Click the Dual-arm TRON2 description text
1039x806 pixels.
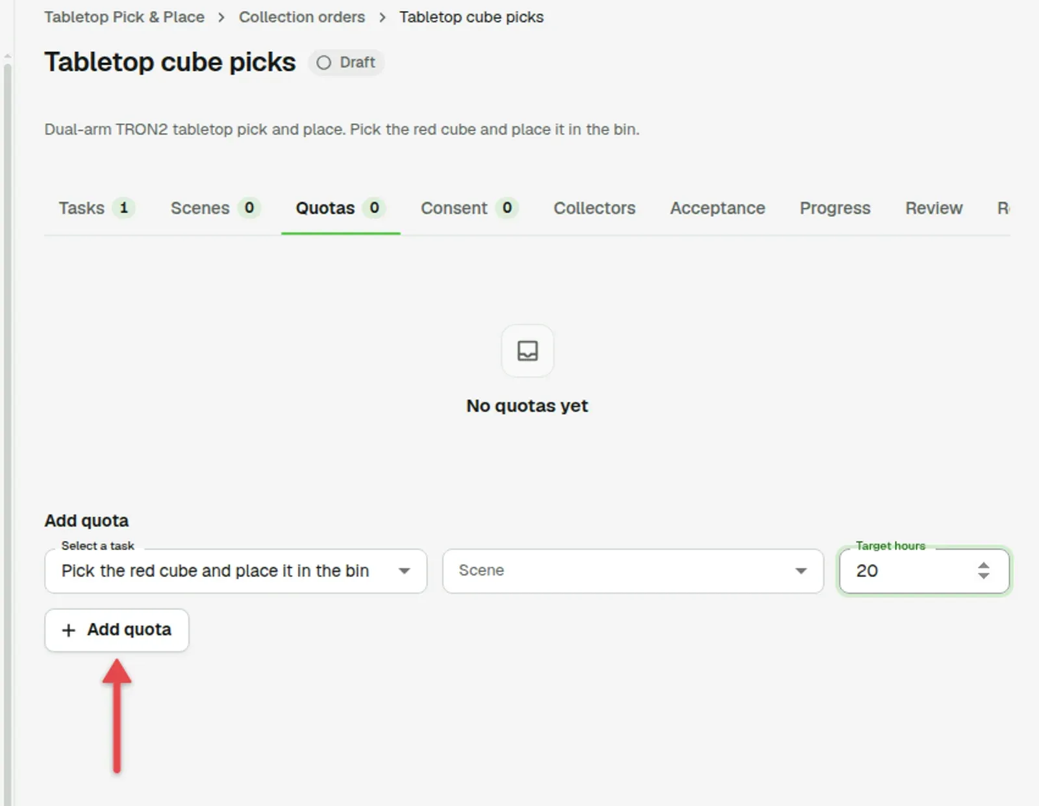tap(342, 129)
